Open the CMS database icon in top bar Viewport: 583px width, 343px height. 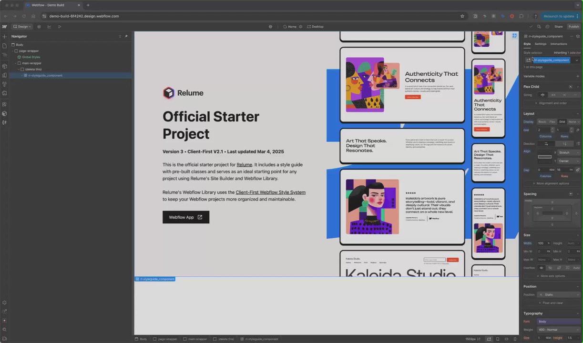pos(39,27)
